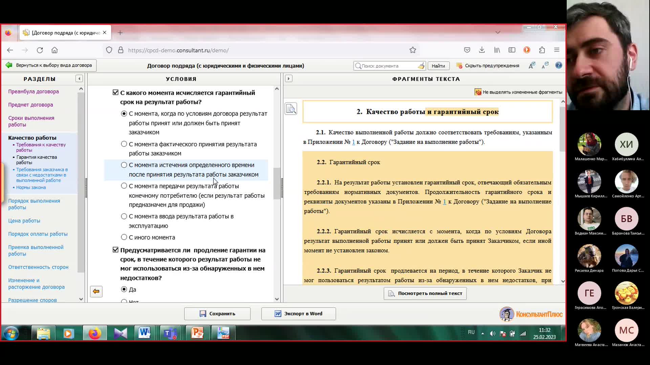650x365 pixels.
Task: Open Word from the taskbar
Action: (145, 333)
